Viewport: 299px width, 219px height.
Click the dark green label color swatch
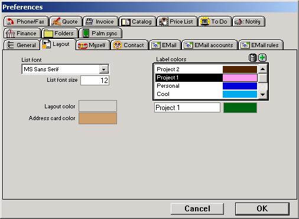(240, 108)
